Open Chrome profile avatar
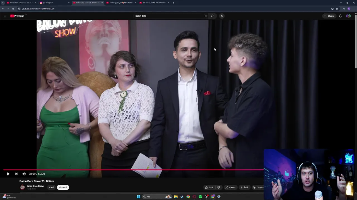The height and width of the screenshot is (200, 357). click(349, 9)
